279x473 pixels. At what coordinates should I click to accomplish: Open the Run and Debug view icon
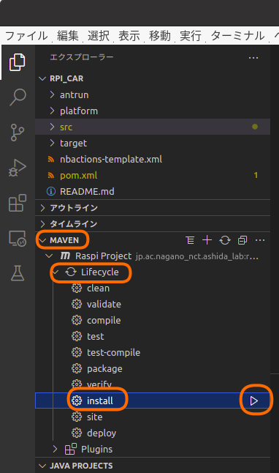(17, 168)
